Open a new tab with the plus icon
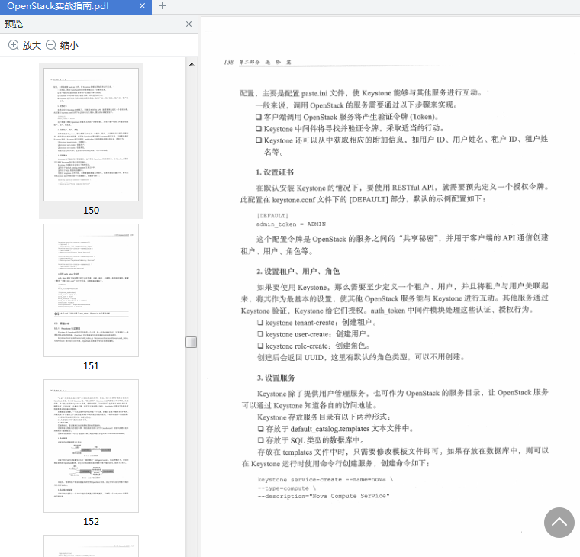The height and width of the screenshot is (557, 580). [x=163, y=5]
